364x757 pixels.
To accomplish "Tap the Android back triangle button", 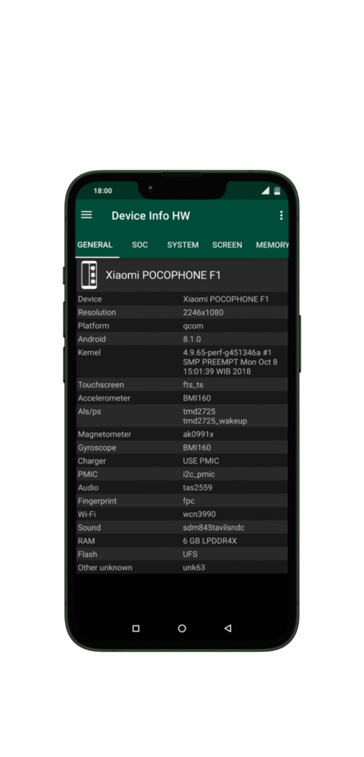I will tap(228, 628).
